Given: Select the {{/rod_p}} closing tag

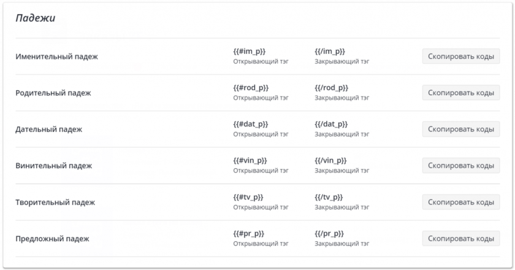Looking at the screenshot, I should point(332,88).
